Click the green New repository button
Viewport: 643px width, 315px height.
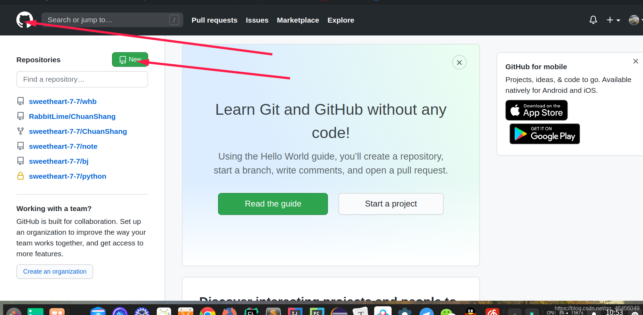coord(130,59)
